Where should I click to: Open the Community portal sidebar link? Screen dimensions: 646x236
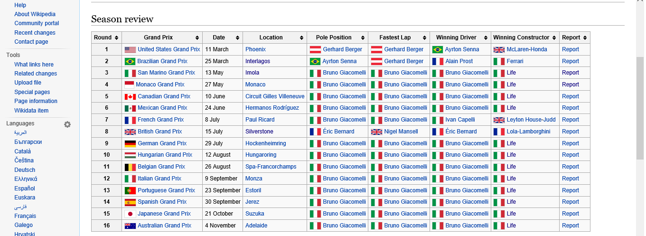(x=37, y=23)
